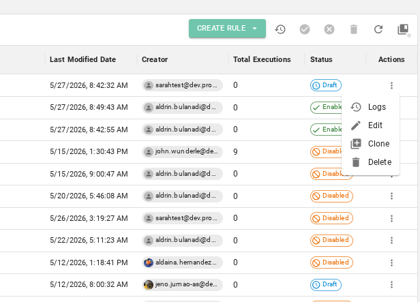Click the CREATE RULE button
The height and width of the screenshot is (302, 420).
(x=227, y=29)
